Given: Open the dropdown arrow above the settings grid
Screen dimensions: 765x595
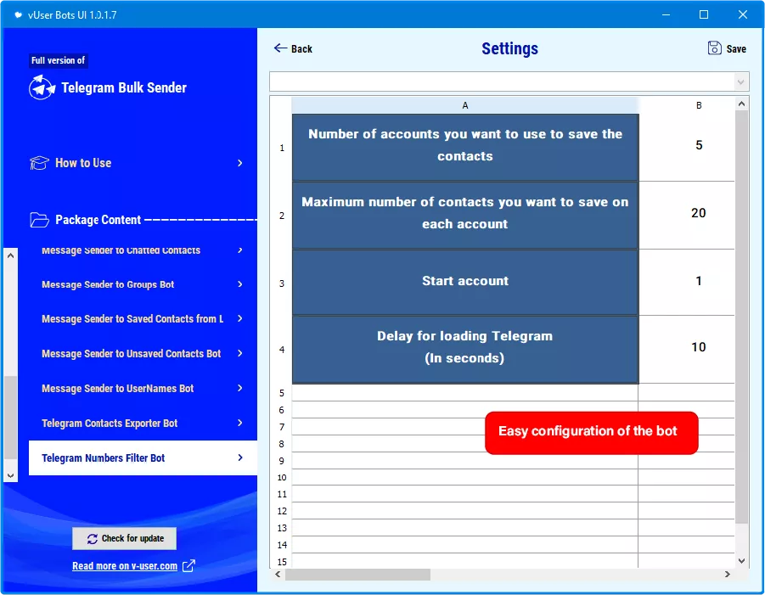Looking at the screenshot, I should click(x=740, y=82).
